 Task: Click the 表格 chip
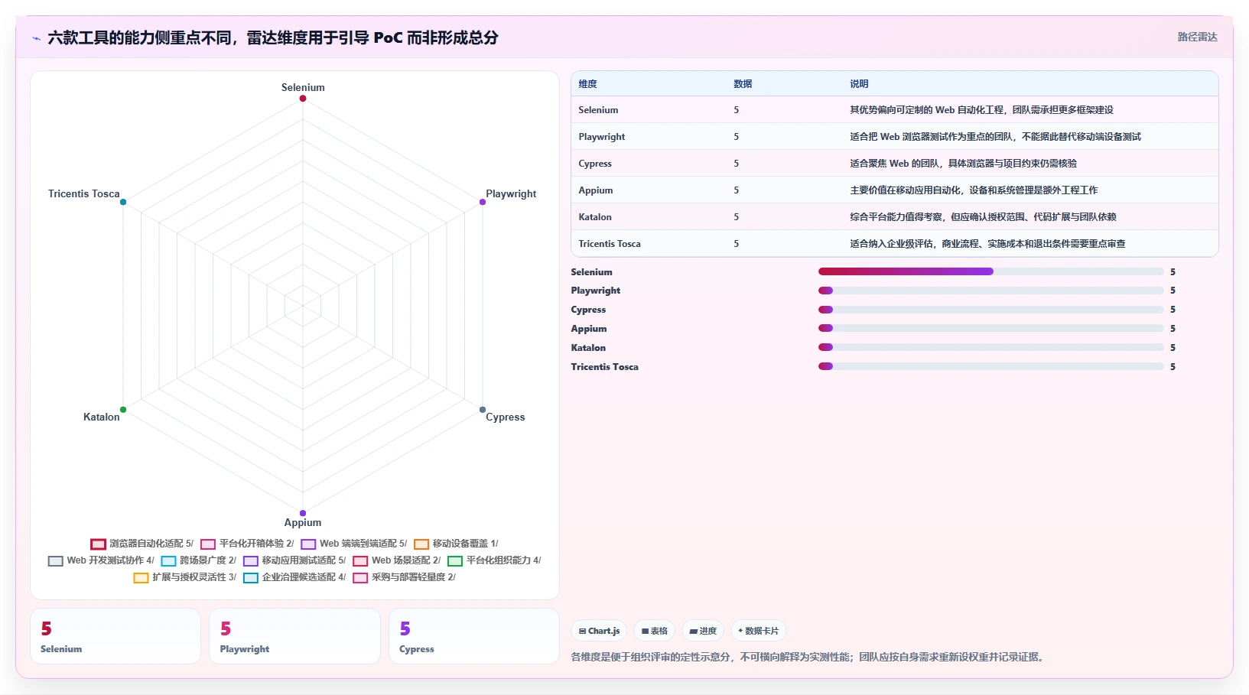(655, 631)
